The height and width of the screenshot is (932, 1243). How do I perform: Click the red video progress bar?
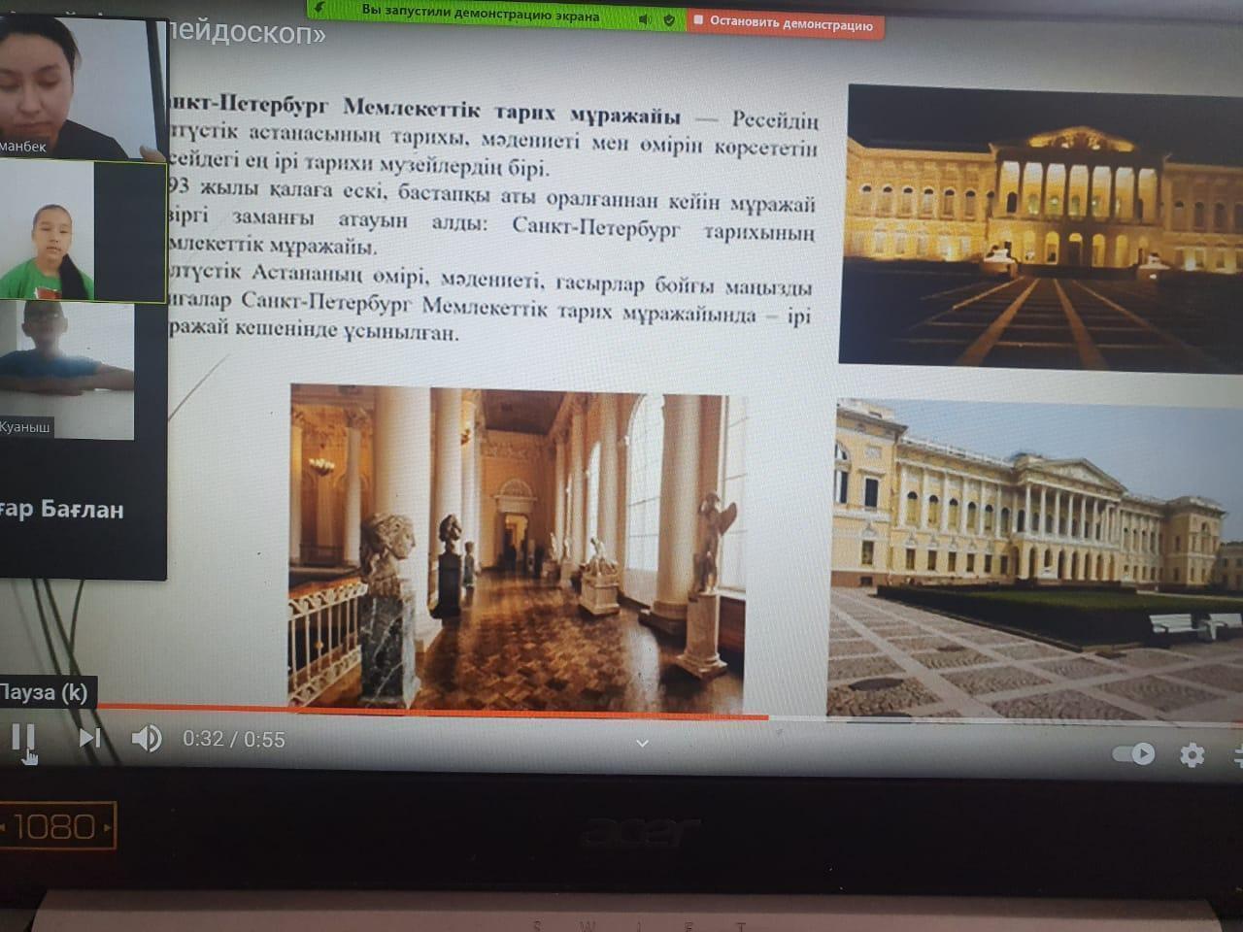click(x=437, y=714)
